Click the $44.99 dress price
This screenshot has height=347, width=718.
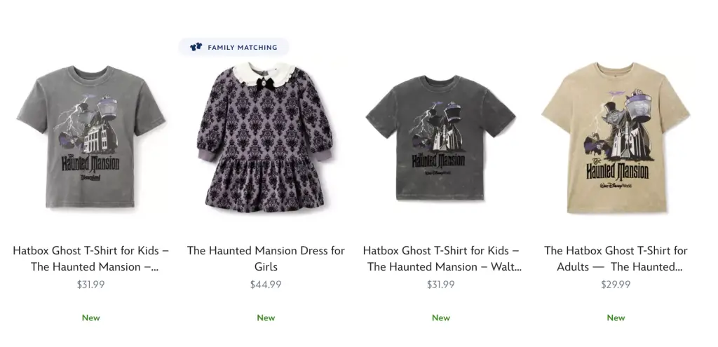click(266, 285)
